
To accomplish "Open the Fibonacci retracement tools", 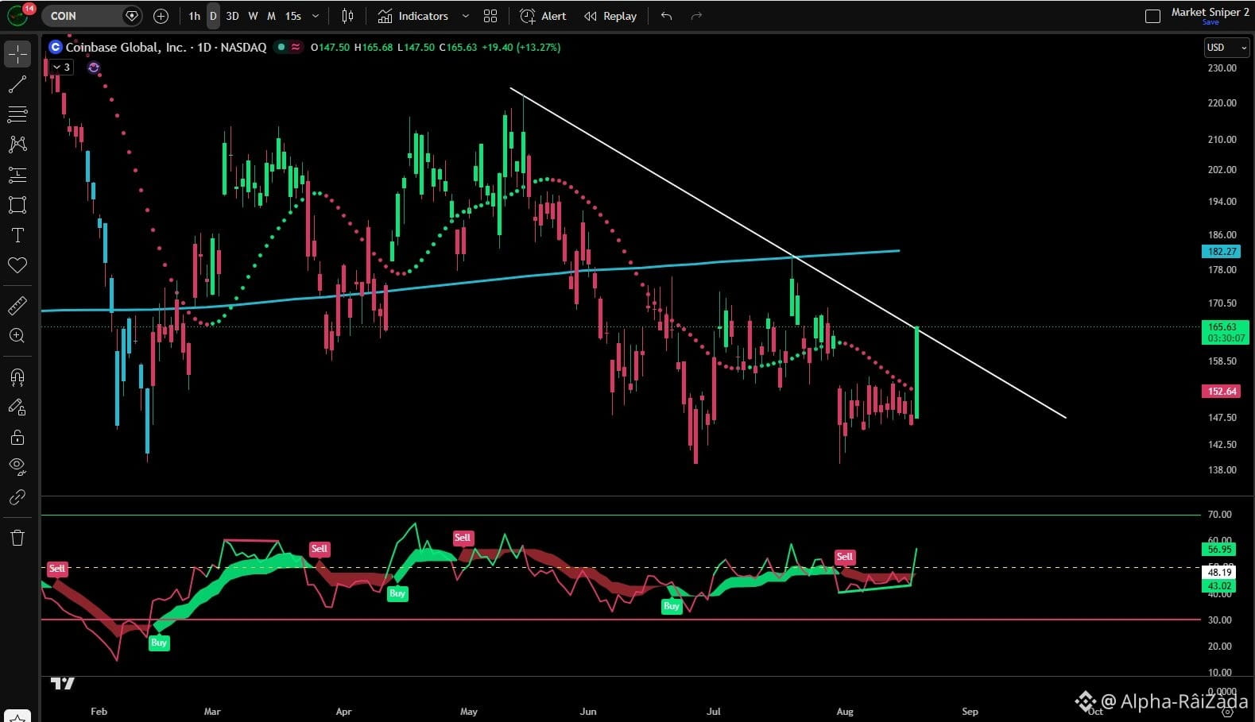I will coord(17,114).
